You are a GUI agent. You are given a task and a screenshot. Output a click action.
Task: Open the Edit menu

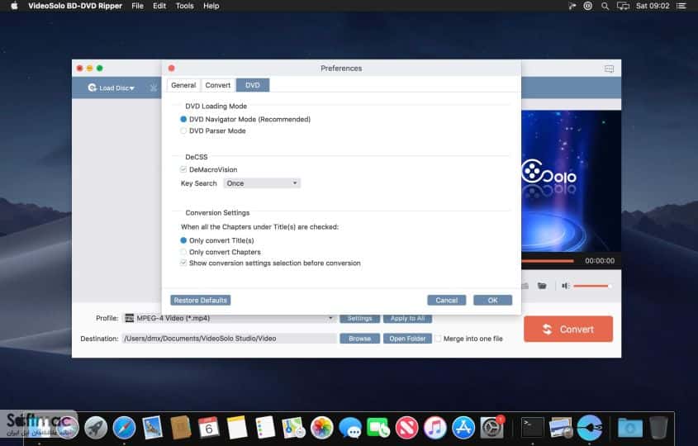coord(159,6)
